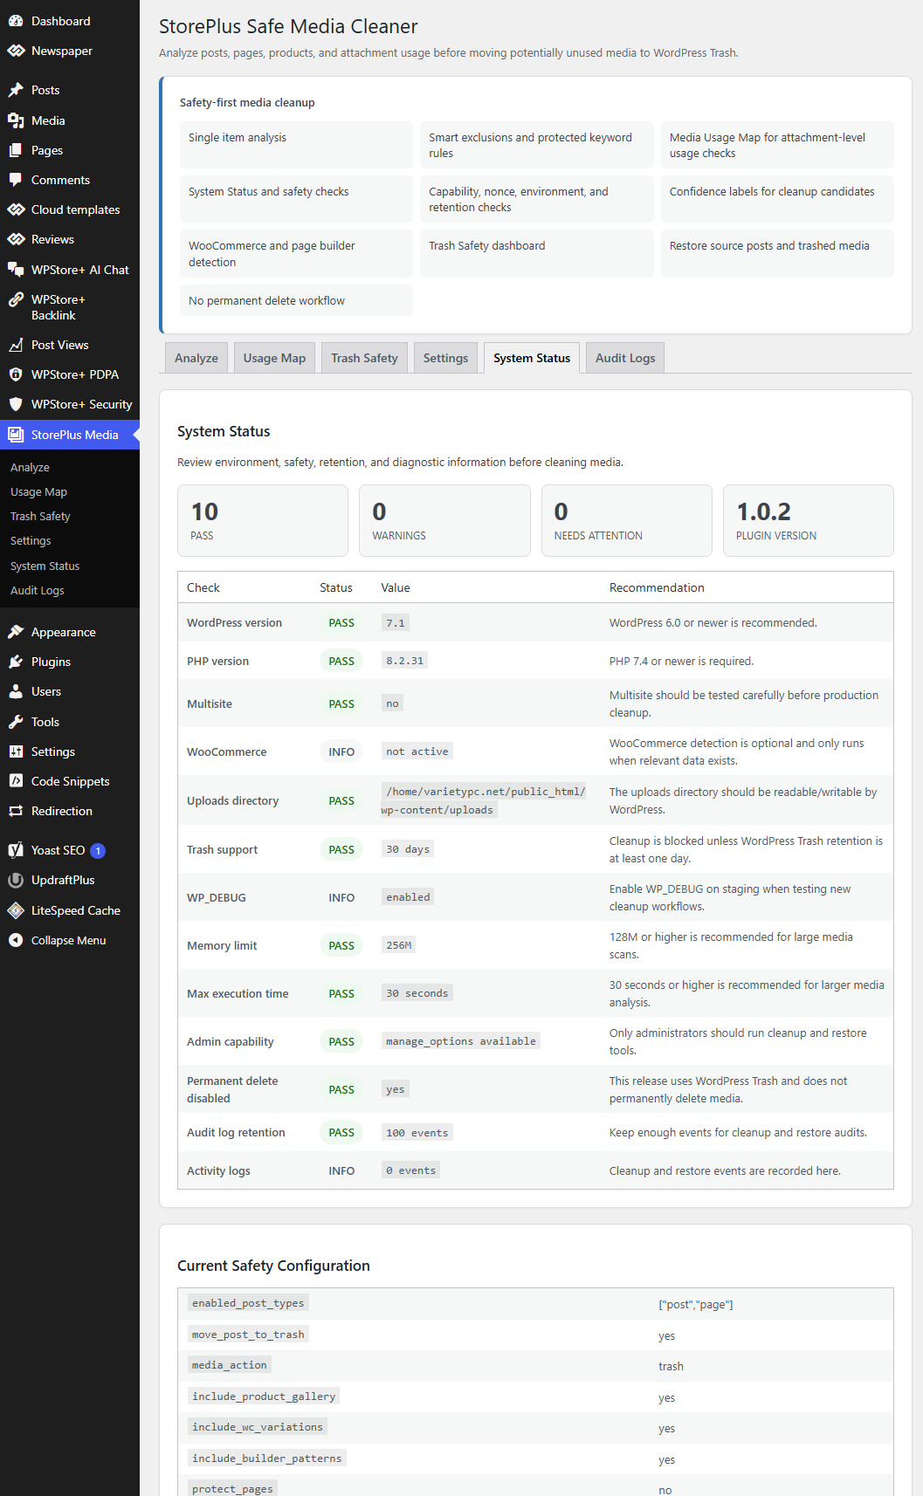923x1496 pixels.
Task: Click the Memory limit 256M value
Action: click(x=398, y=945)
